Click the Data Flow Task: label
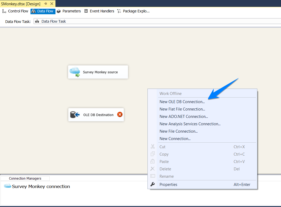The width and height of the screenshot is (281, 207). pos(18,22)
